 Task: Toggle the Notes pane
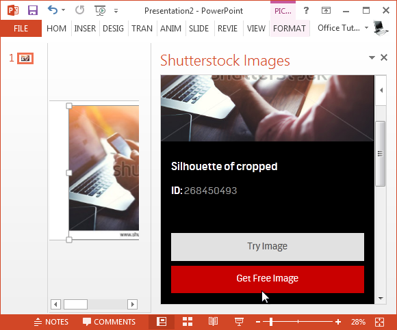click(51, 322)
